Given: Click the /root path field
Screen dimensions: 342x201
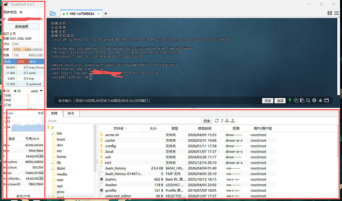Looking at the screenshot, I should coord(124,121).
